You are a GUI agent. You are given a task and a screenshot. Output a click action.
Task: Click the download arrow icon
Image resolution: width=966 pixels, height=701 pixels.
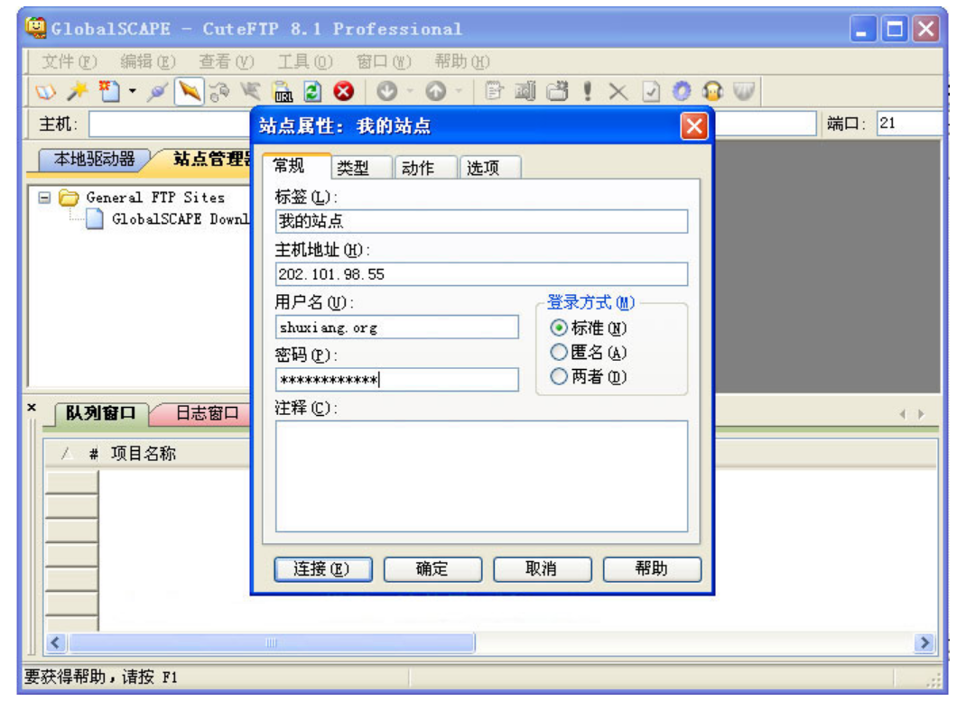click(x=387, y=91)
